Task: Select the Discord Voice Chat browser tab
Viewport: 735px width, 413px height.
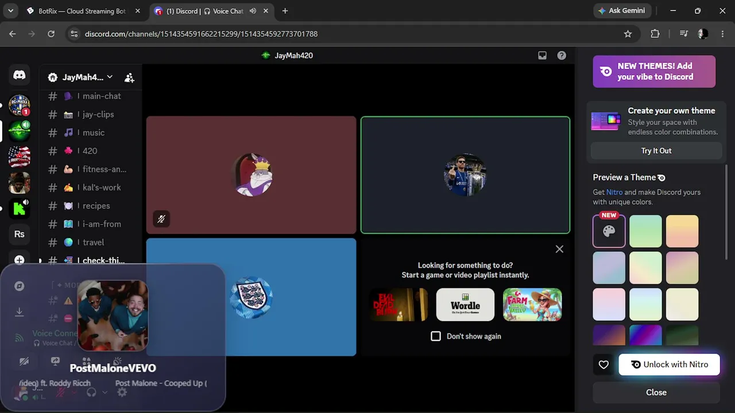Action: pos(205,11)
